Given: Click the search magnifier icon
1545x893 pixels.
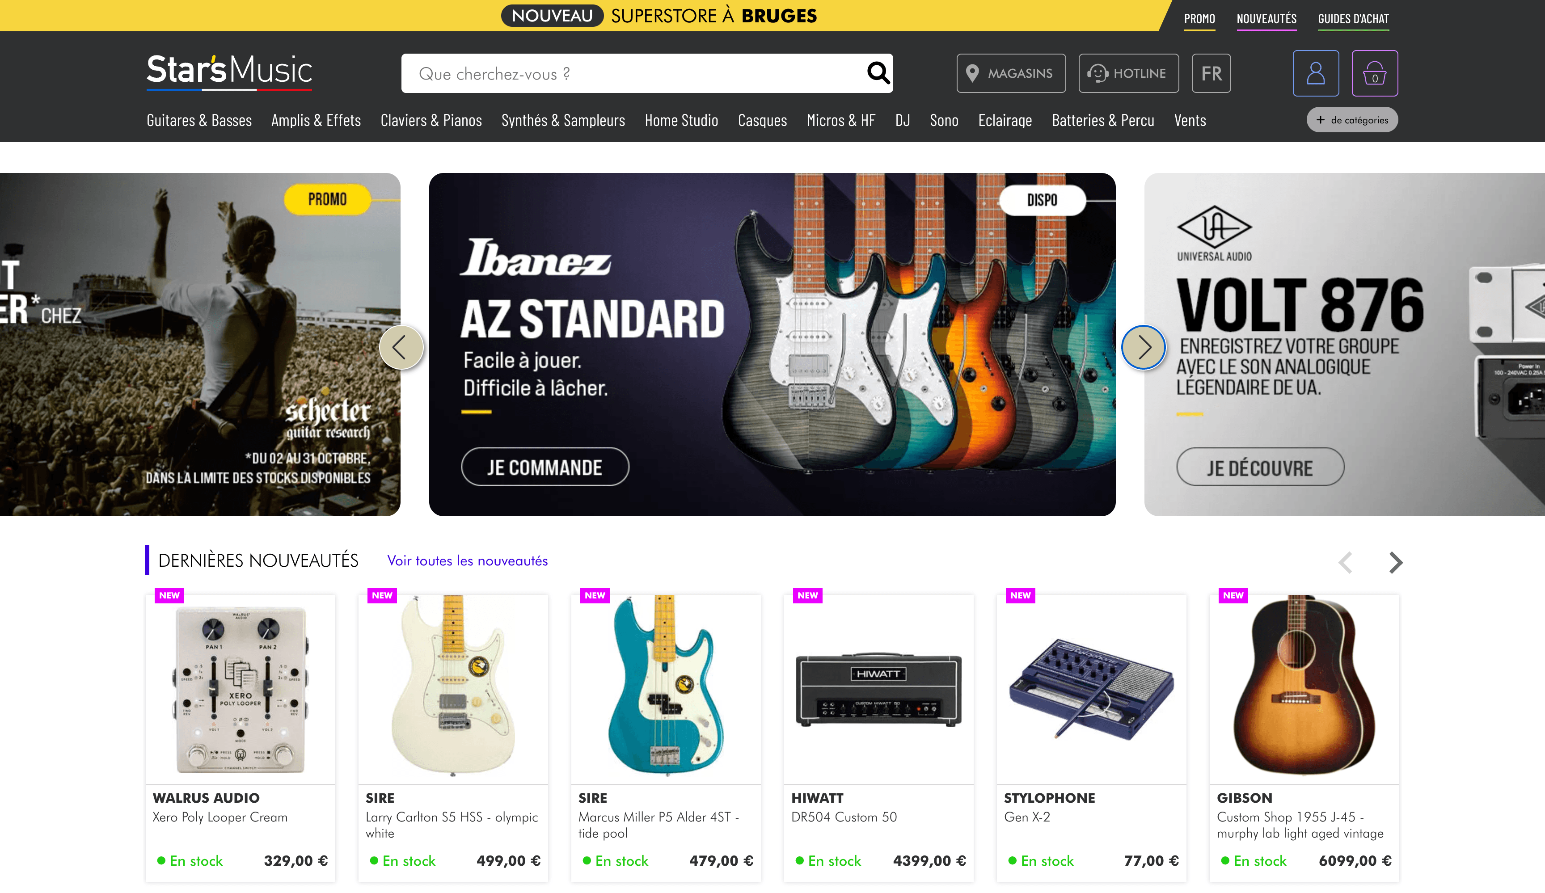Looking at the screenshot, I should [878, 73].
